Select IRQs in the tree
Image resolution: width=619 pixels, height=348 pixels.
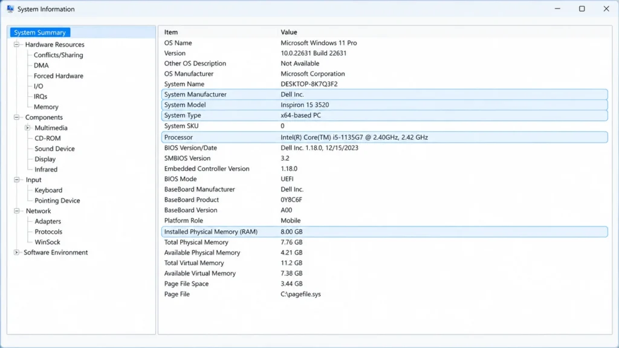click(41, 96)
